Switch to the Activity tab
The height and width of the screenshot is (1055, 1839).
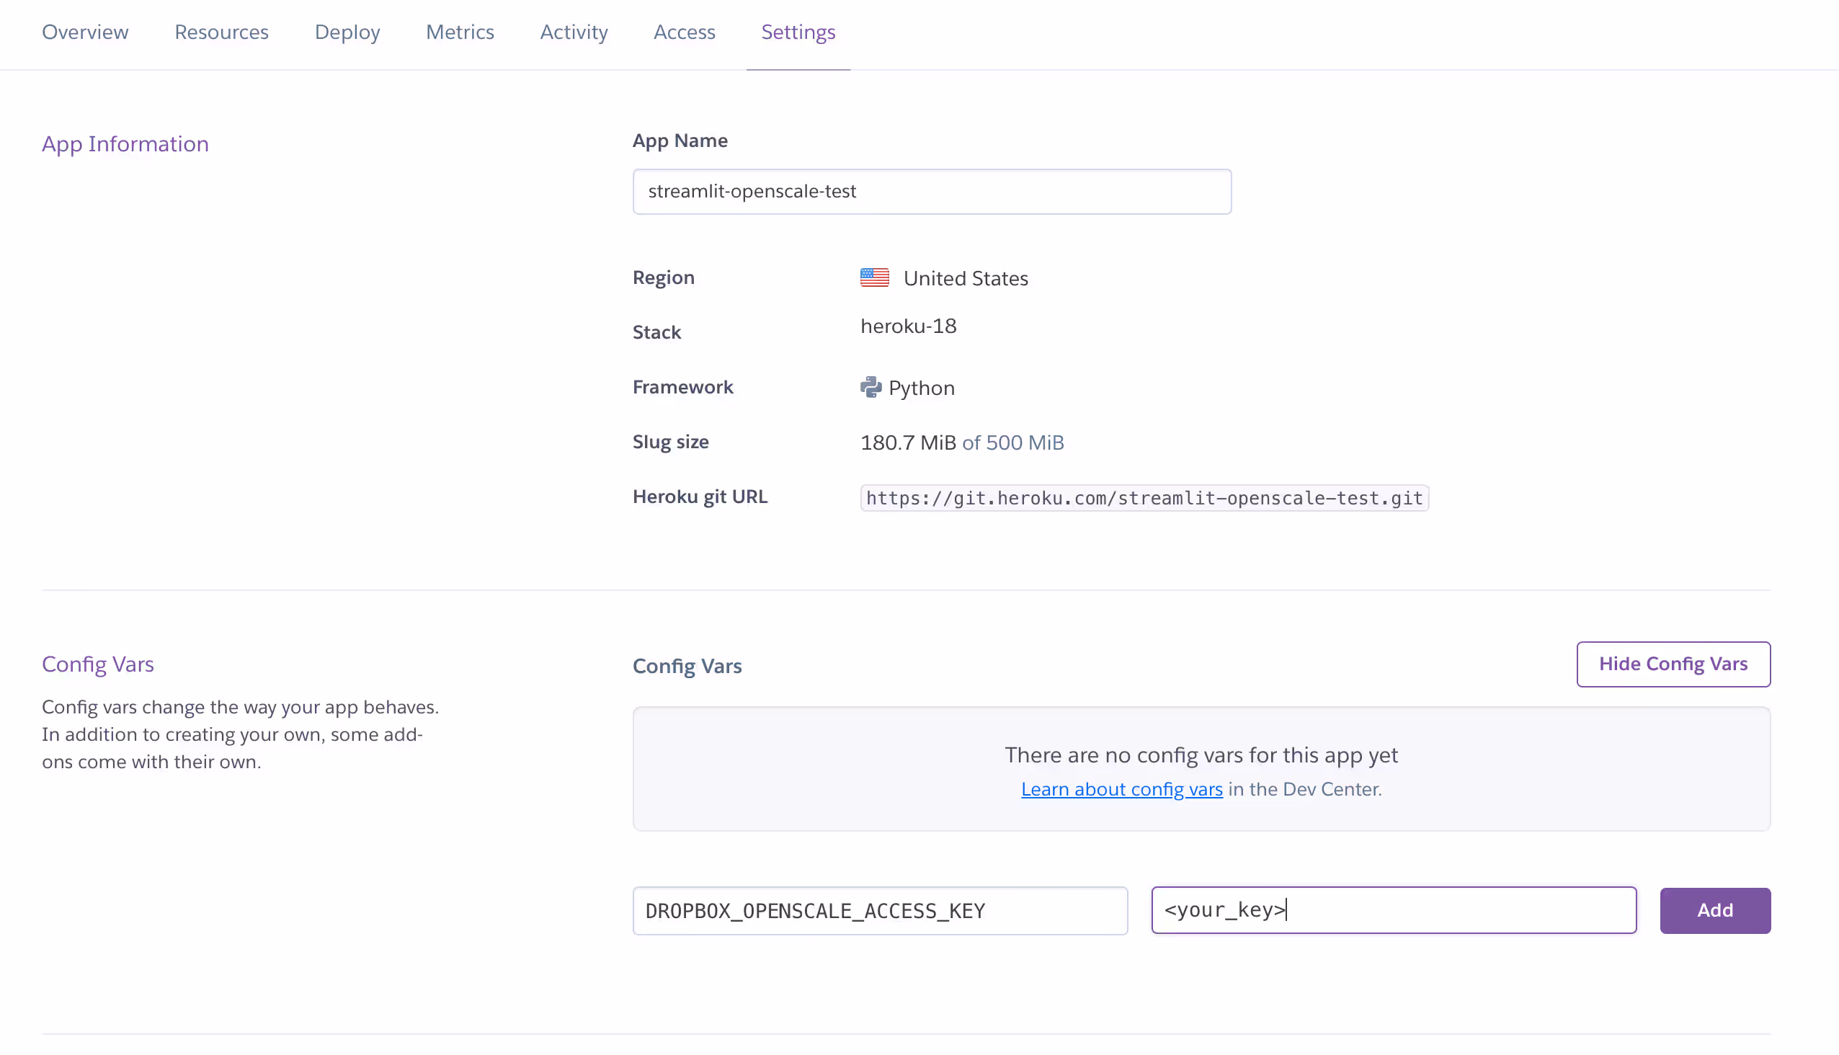[574, 32]
